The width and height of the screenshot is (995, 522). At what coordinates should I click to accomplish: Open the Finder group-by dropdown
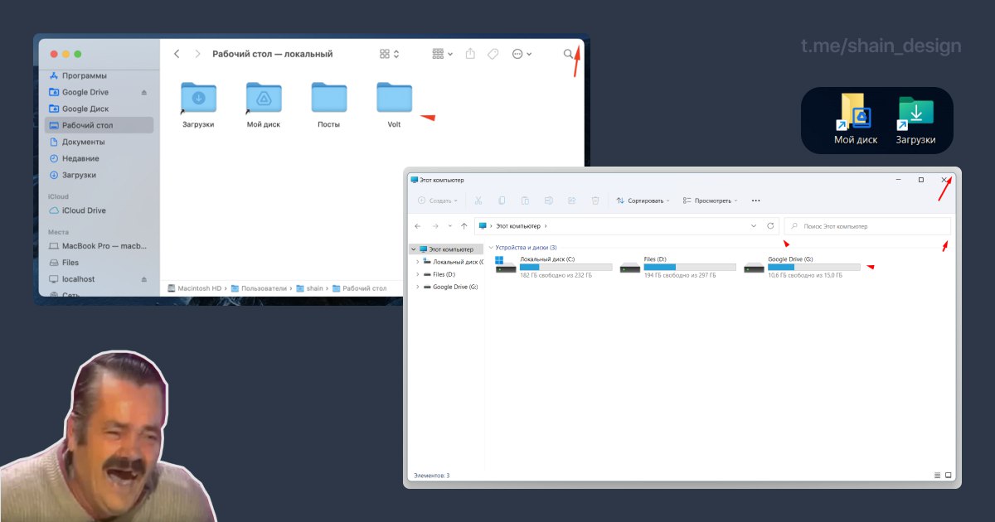443,54
